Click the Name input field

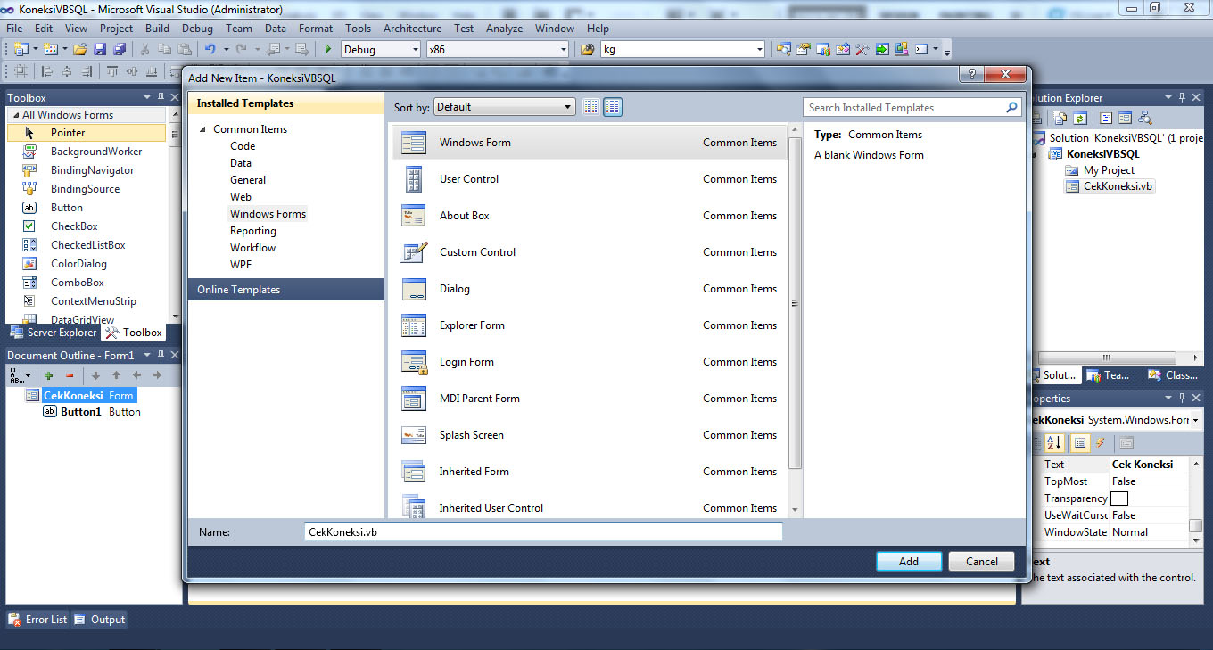543,532
